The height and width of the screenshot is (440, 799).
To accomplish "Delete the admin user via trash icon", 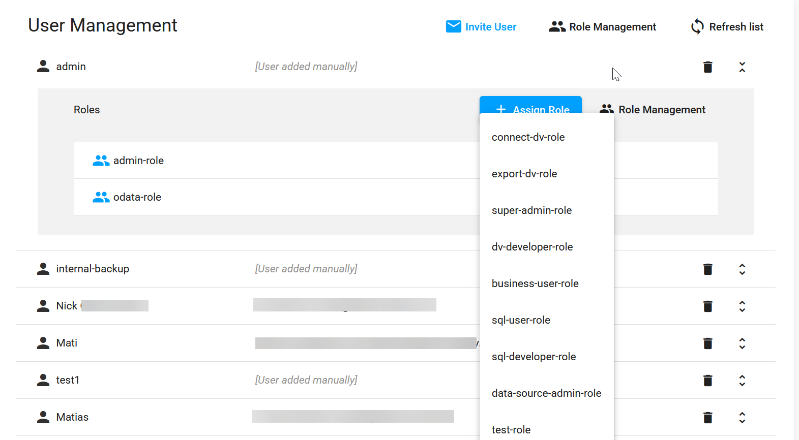I will pos(707,67).
